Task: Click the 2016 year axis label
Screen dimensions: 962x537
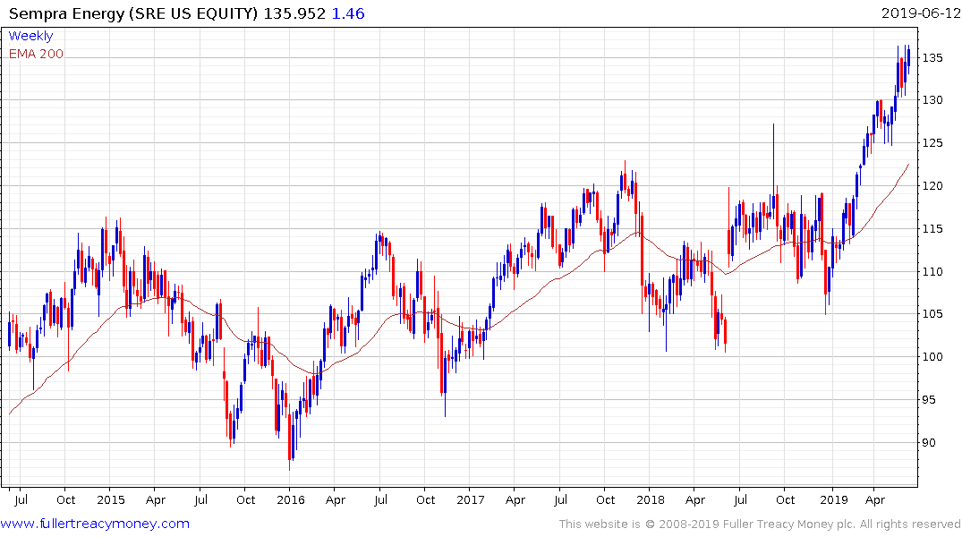Action: click(291, 499)
